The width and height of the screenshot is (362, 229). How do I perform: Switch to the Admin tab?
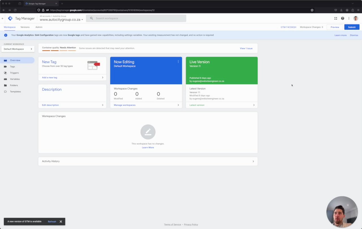point(39,27)
